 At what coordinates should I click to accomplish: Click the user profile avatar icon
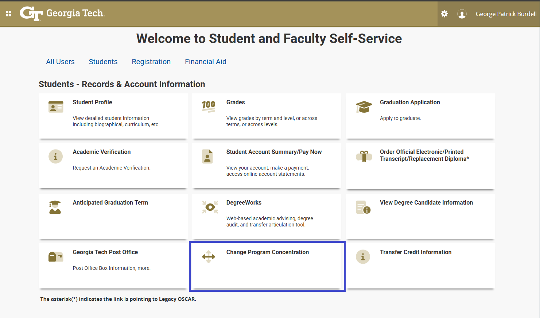462,14
